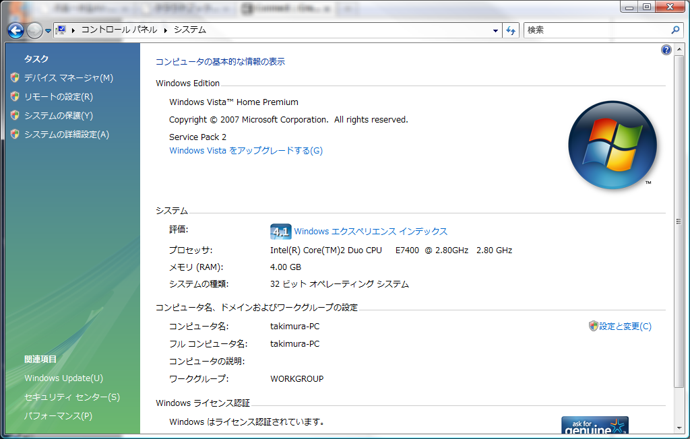Maximize the System window
This screenshot has width=690, height=439.
(x=646, y=7)
